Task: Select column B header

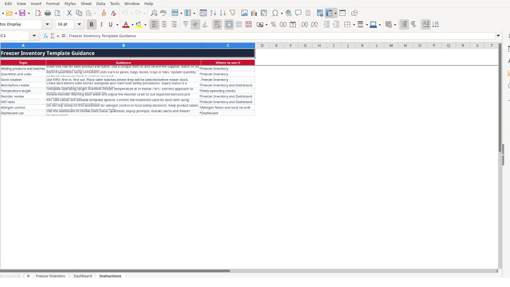Action: 124,45
